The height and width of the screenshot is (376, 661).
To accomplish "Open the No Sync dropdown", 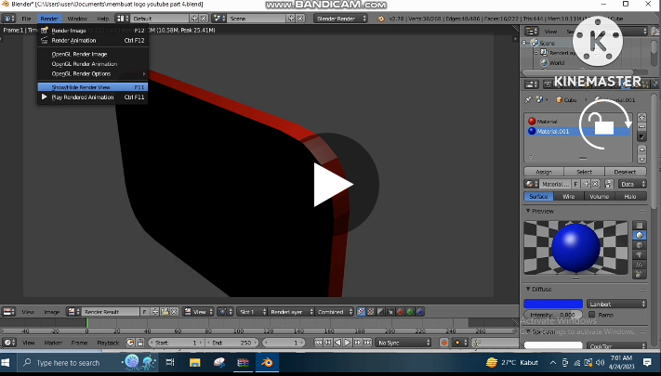I will click(x=403, y=343).
